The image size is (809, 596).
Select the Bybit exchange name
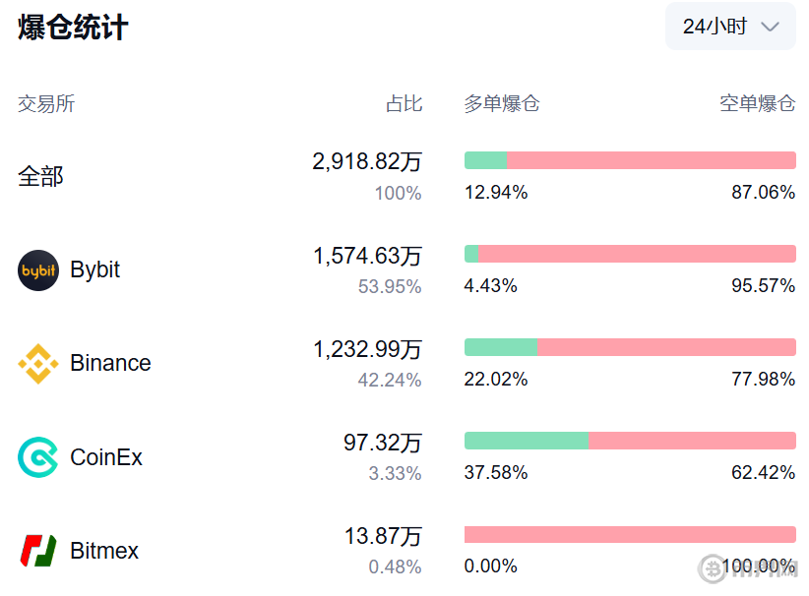tap(95, 270)
